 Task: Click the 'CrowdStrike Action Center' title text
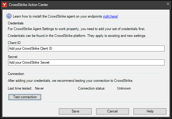click(29, 5)
